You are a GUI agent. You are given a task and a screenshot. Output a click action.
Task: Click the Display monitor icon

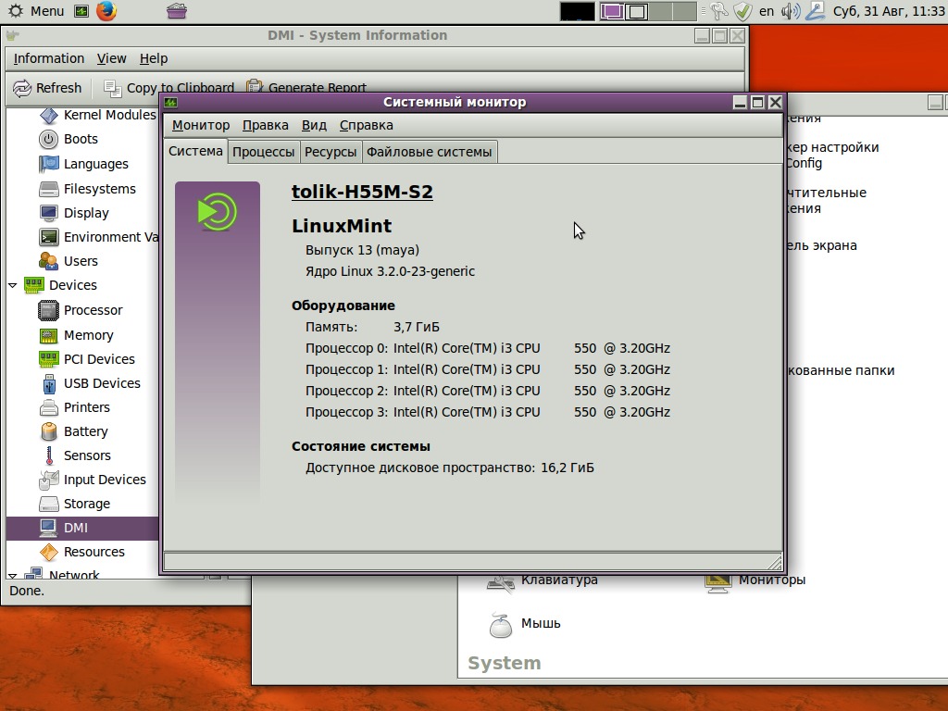click(48, 213)
